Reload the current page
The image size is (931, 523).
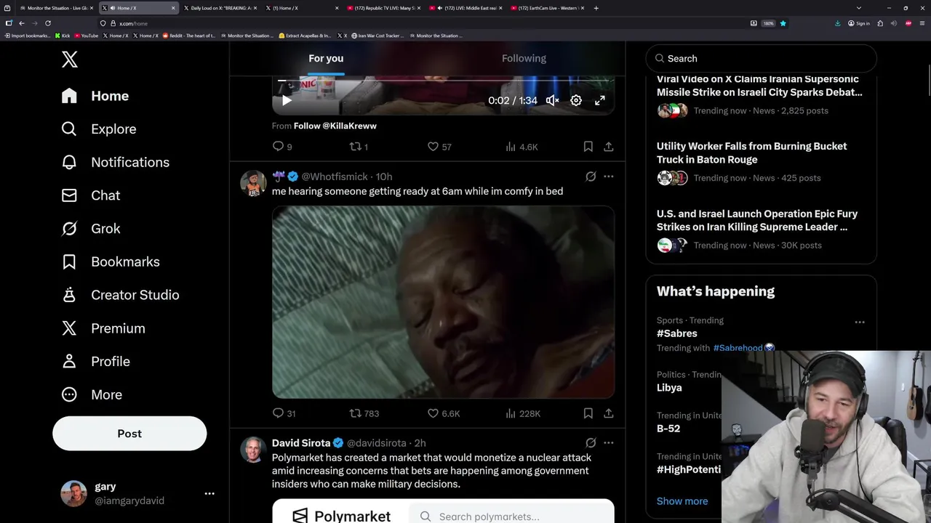pos(48,23)
